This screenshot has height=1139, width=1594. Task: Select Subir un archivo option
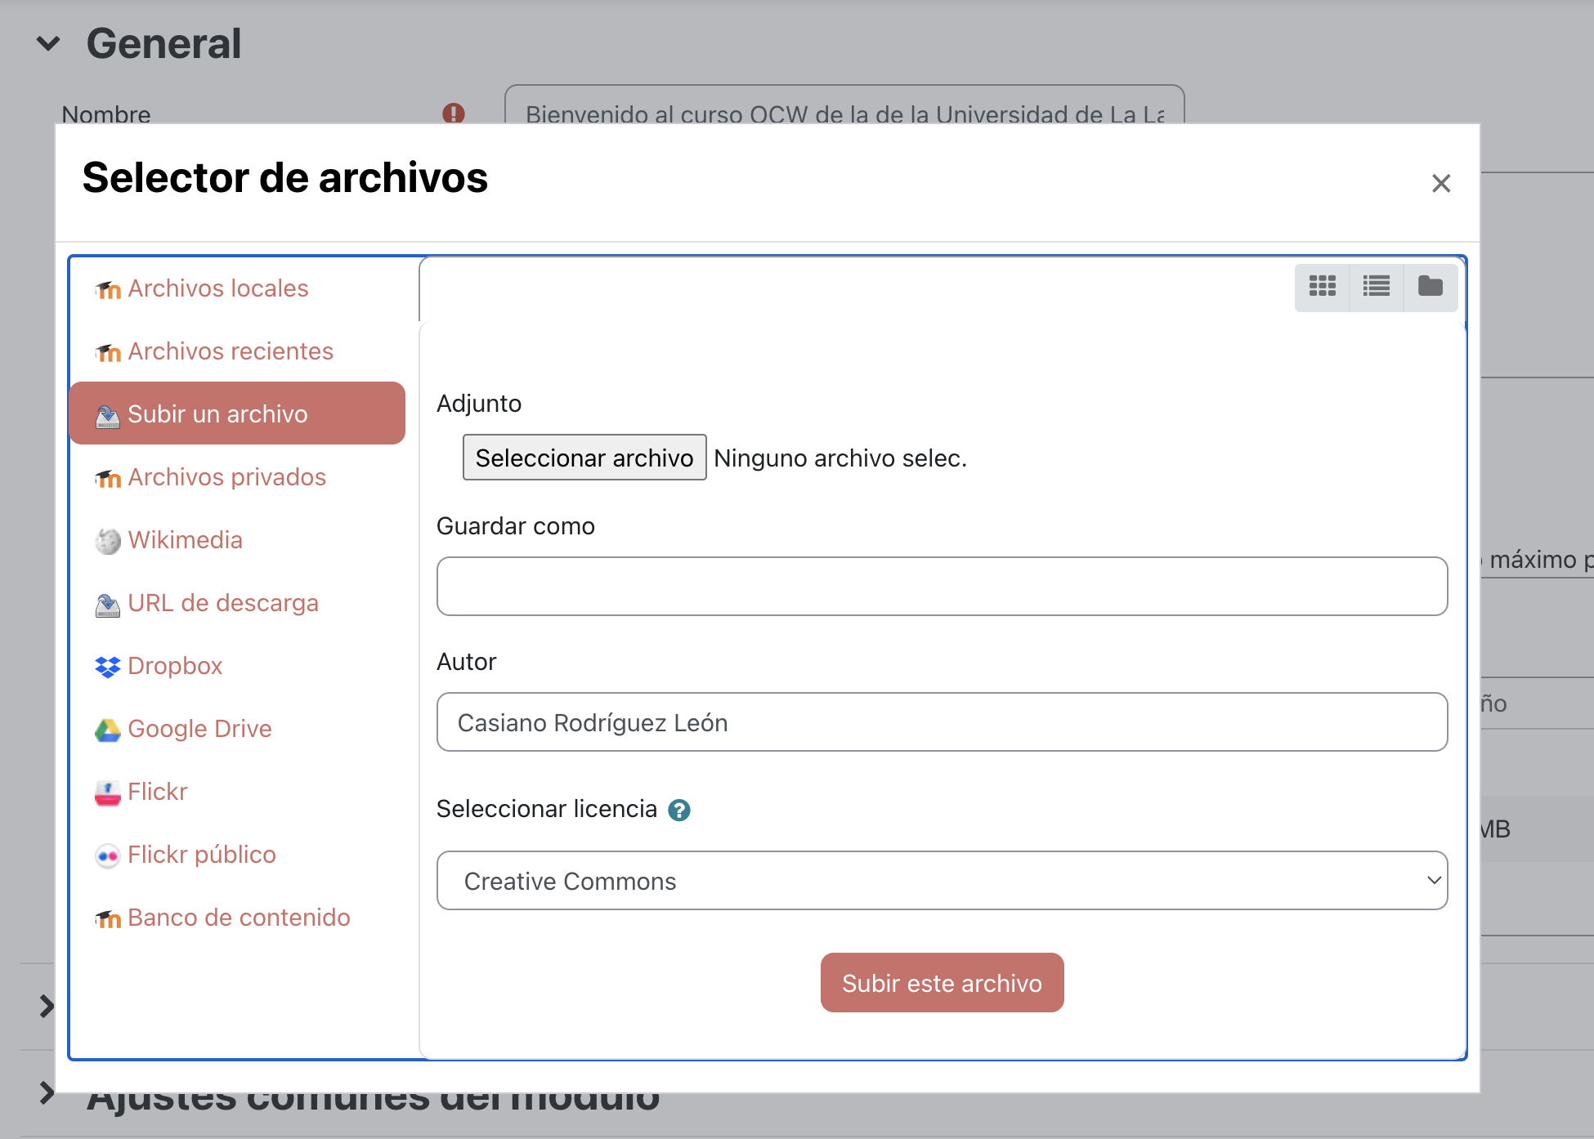[237, 413]
